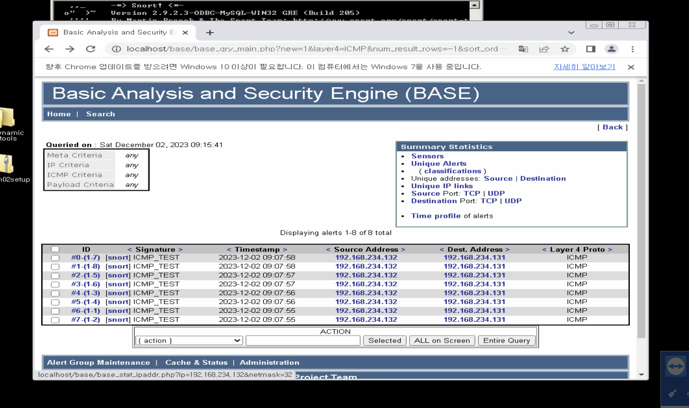The height and width of the screenshot is (408, 689).
Task: Sort Source Address with left arrow
Action: tap(328, 249)
